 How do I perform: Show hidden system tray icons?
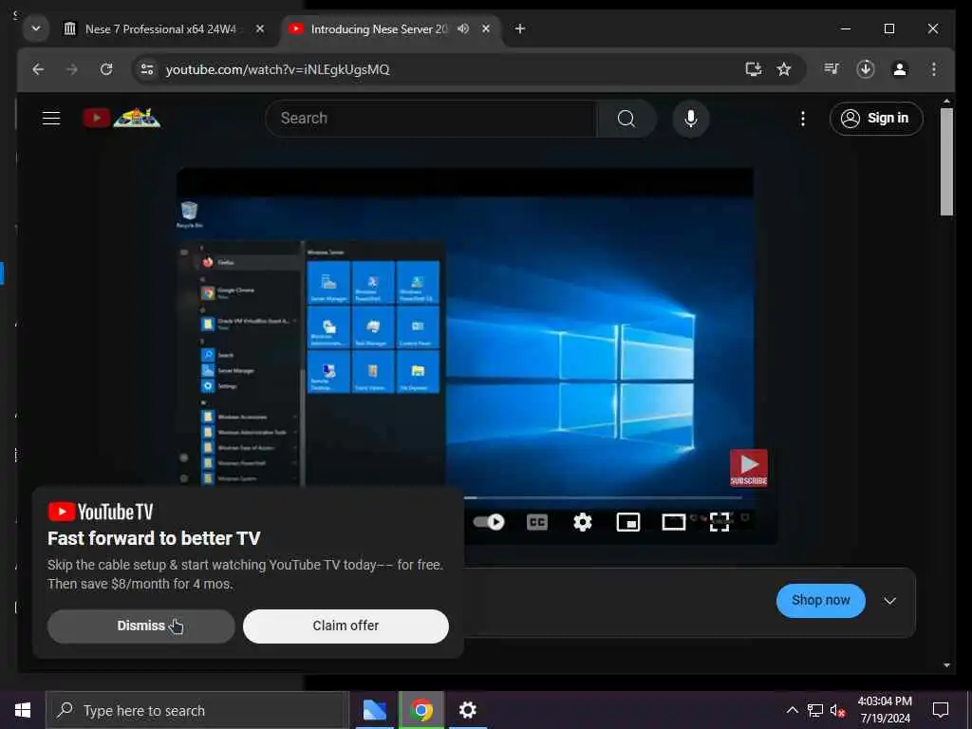click(x=793, y=710)
